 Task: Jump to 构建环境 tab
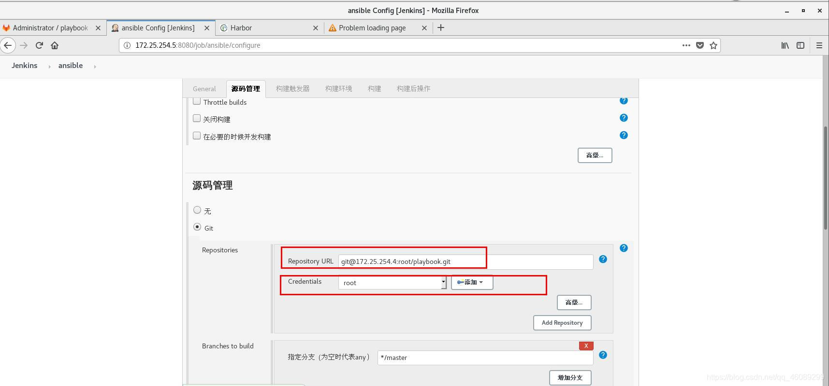click(x=338, y=89)
